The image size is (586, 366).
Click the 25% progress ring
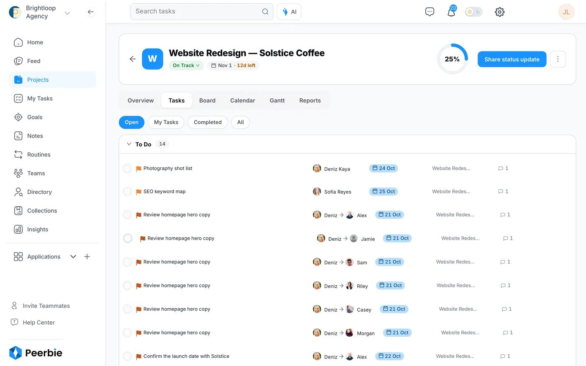click(452, 59)
